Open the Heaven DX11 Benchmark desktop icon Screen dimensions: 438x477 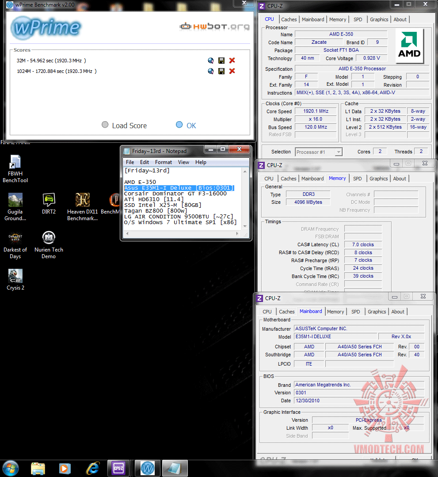[x=83, y=207]
